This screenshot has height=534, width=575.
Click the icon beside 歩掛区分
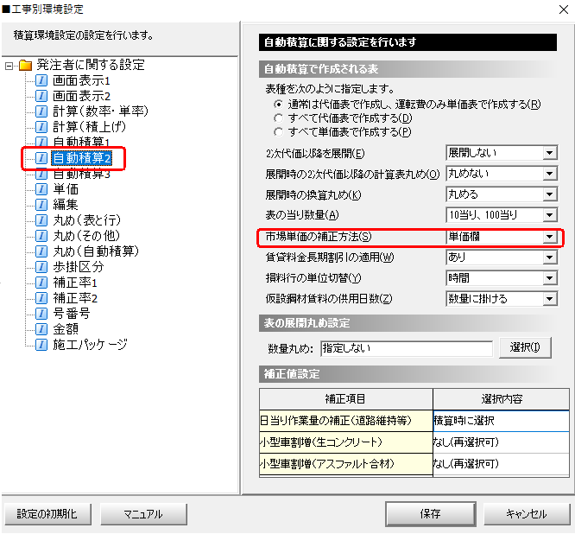[41, 267]
